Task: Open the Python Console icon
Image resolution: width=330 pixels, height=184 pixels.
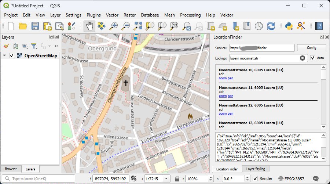Action: (289, 26)
